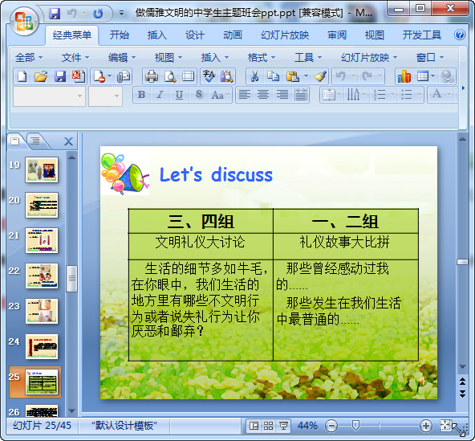
Task: Select slide 19 thumbnail
Action: pos(42,169)
